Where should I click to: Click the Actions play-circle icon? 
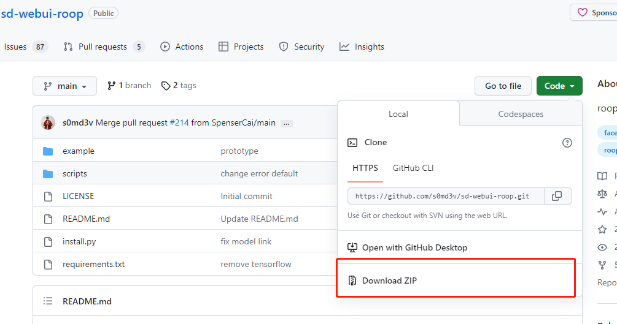(x=165, y=47)
